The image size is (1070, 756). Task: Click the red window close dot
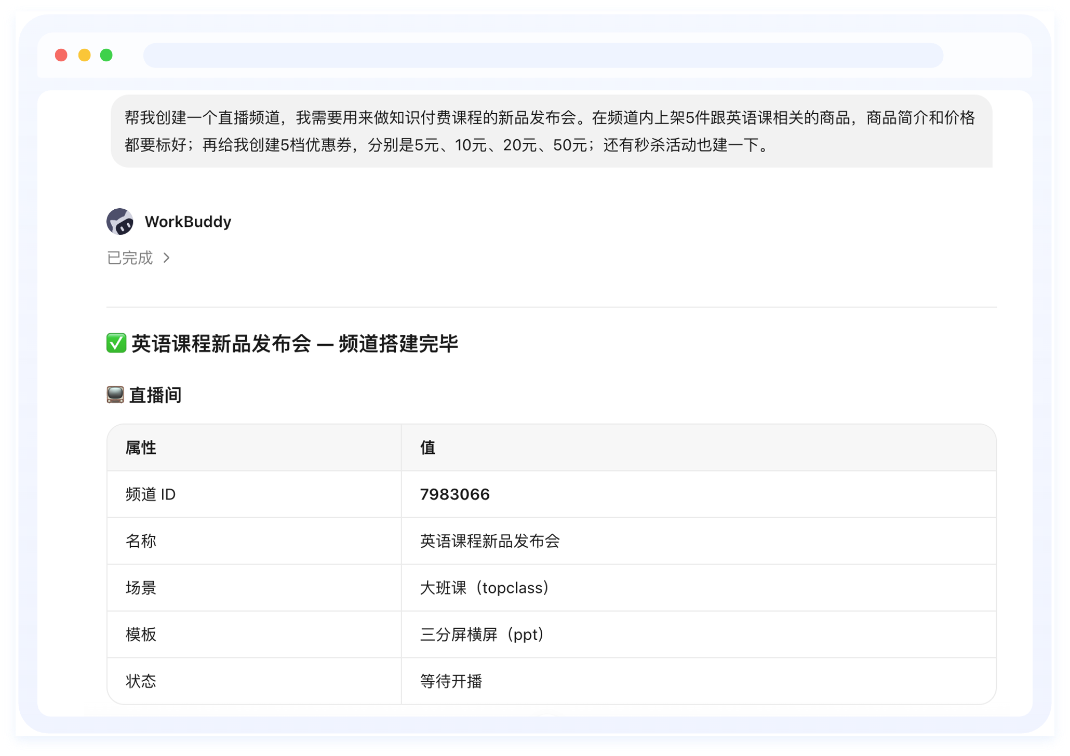pos(61,55)
